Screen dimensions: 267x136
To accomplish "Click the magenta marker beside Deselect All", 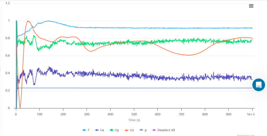I will tap(154, 130).
